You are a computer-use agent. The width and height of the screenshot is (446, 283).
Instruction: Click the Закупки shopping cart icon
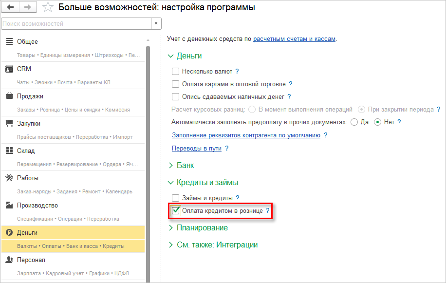[x=9, y=124]
